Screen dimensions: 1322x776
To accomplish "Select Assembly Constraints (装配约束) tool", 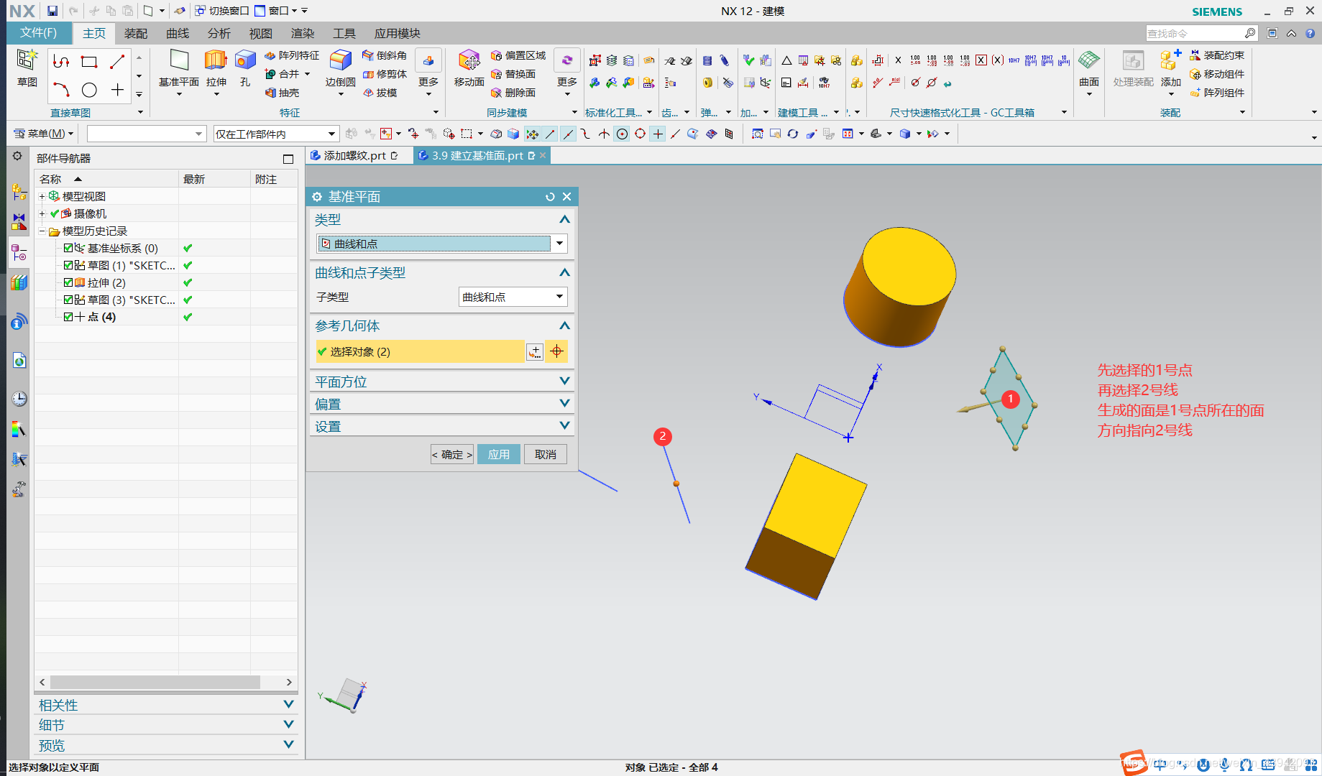I will click(1217, 55).
